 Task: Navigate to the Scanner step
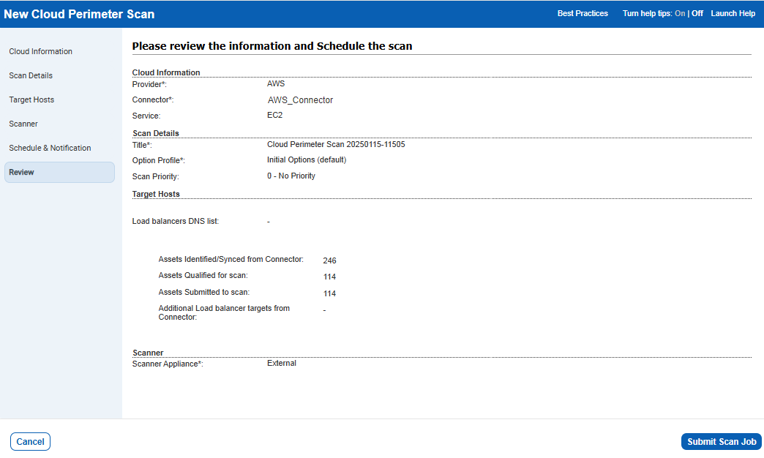(23, 124)
